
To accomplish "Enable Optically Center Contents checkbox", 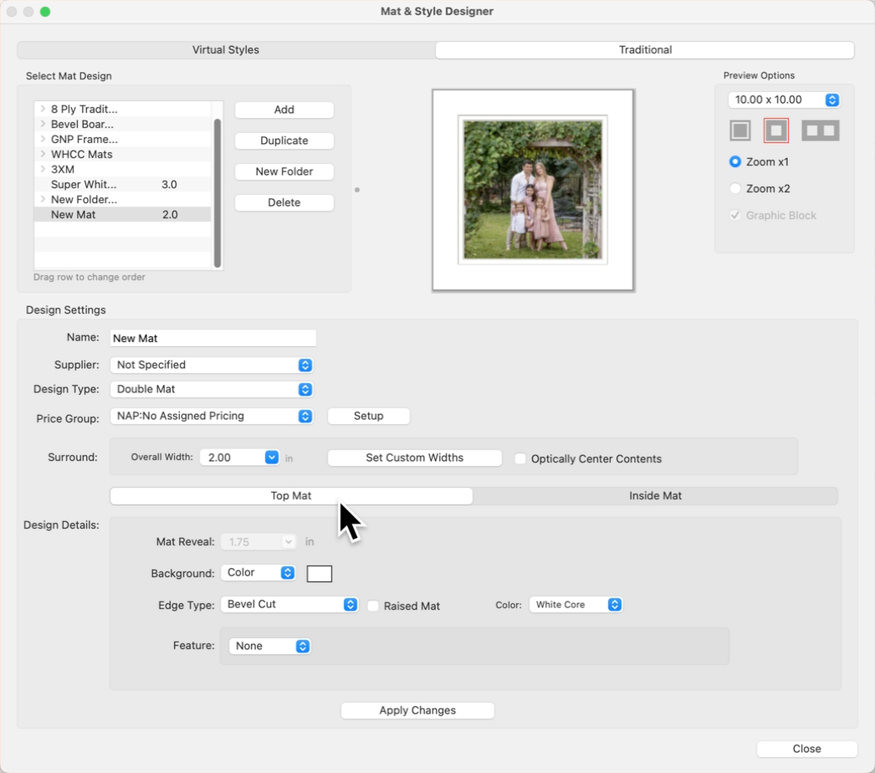I will pyautogui.click(x=520, y=458).
